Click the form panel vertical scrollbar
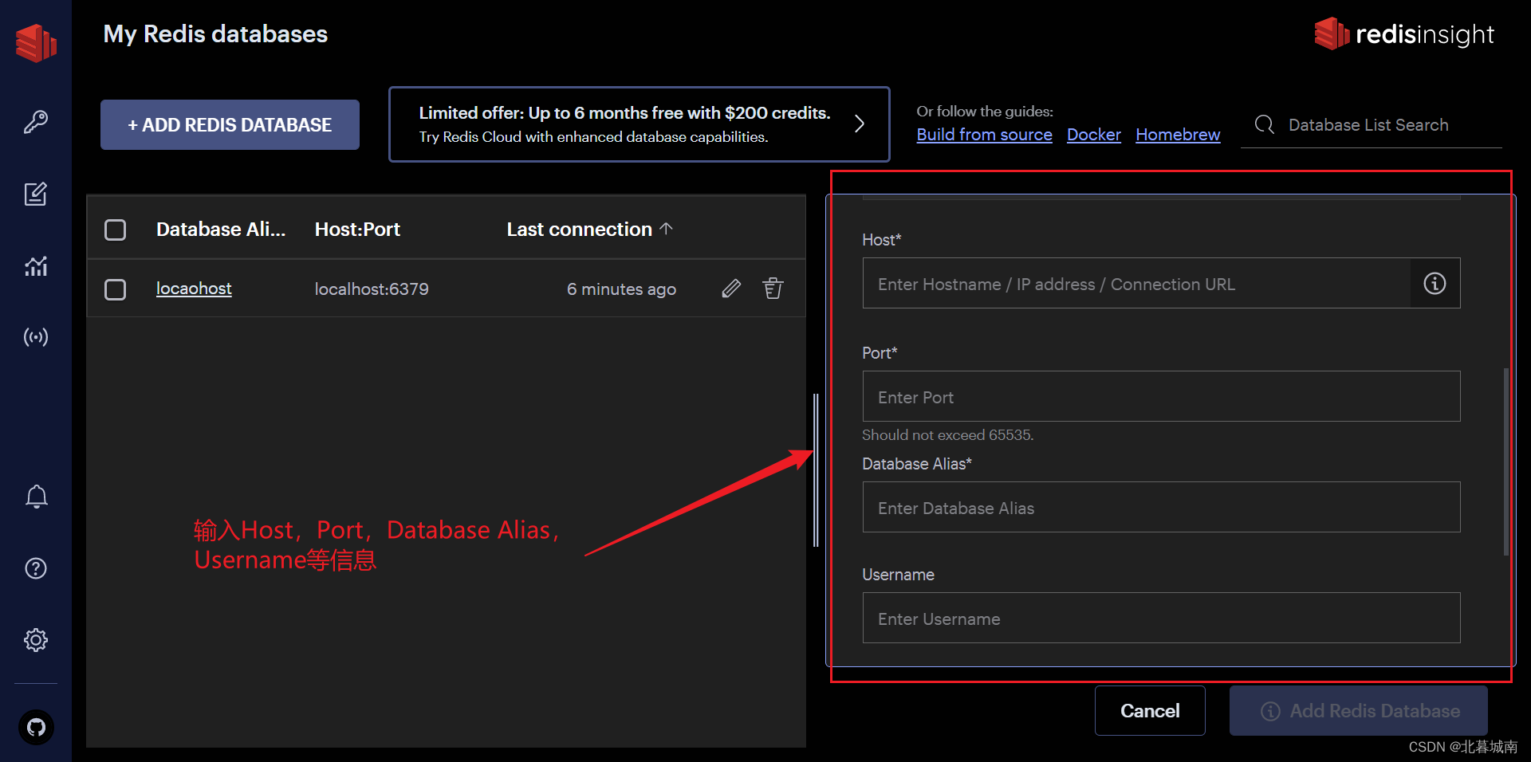This screenshot has width=1531, height=762. coord(1505,461)
